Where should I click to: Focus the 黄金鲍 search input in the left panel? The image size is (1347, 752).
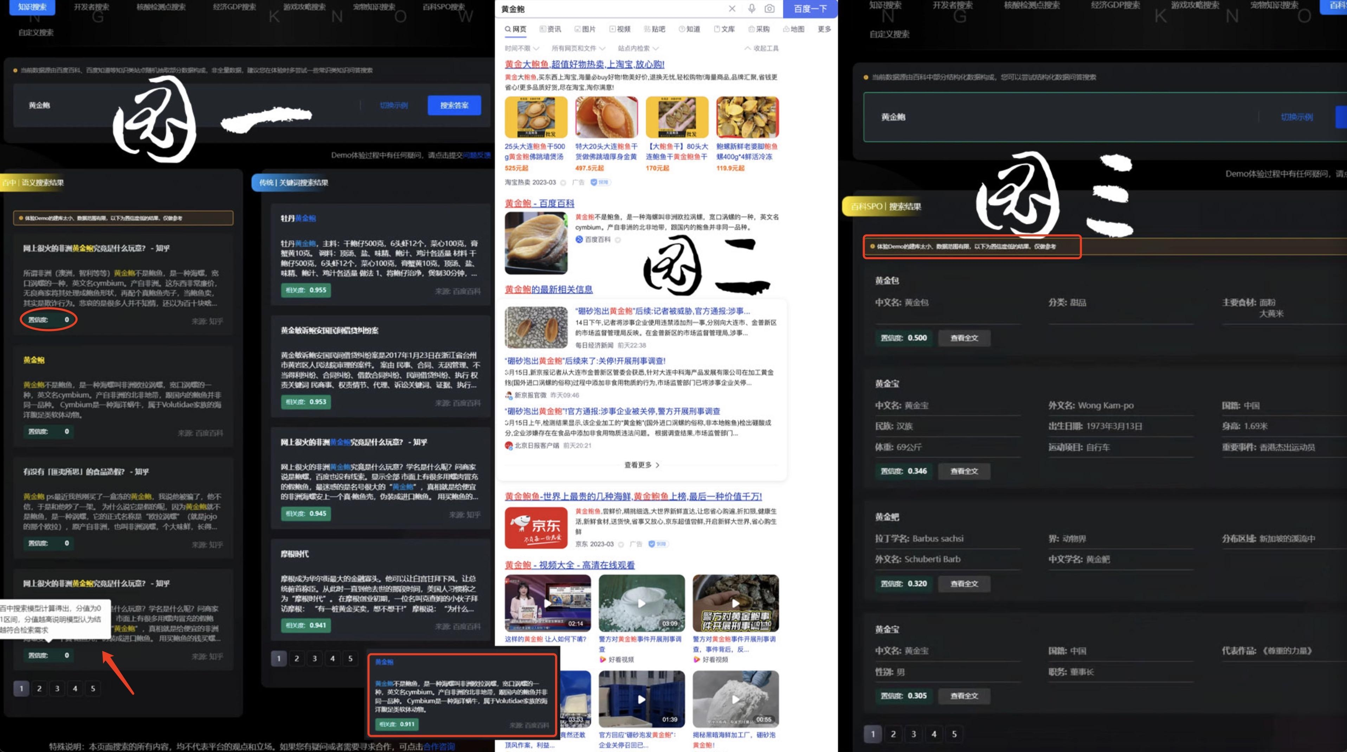(188, 105)
